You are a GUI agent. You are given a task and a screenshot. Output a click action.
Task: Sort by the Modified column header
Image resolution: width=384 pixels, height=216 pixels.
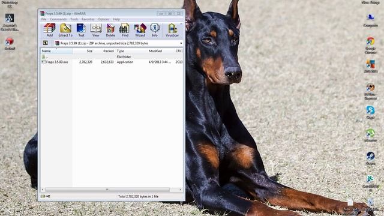point(160,51)
